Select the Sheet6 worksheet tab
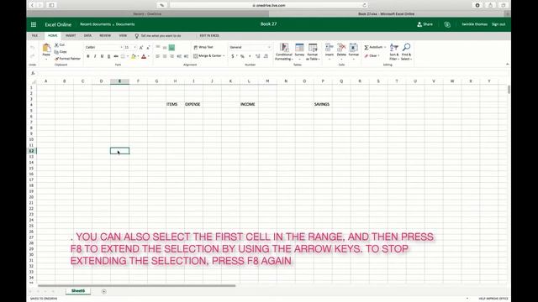 (78, 291)
